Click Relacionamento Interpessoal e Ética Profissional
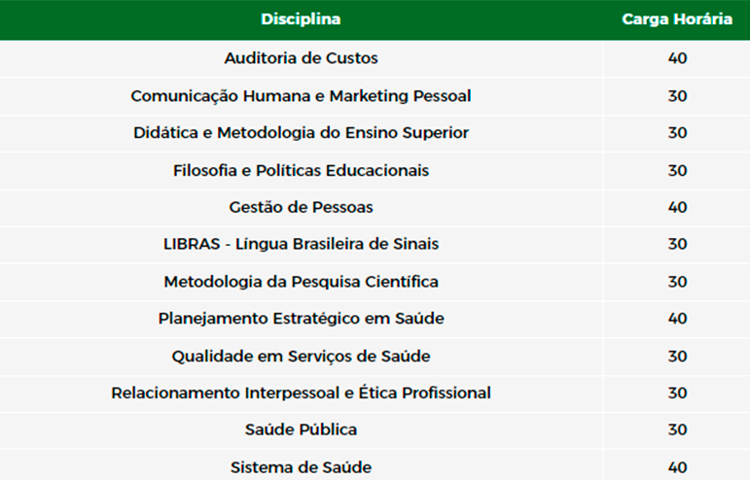Viewport: 750px width, 480px height. pos(301,393)
